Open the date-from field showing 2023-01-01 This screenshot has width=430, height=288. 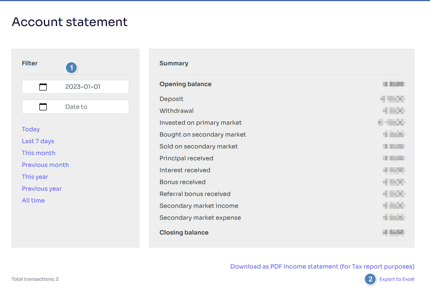pos(75,87)
